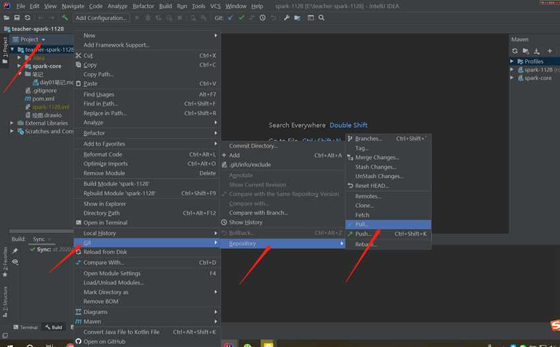This screenshot has height=347, width=560.
Task: Click the Search Everywhere magnifier icon
Action: coord(322,18)
